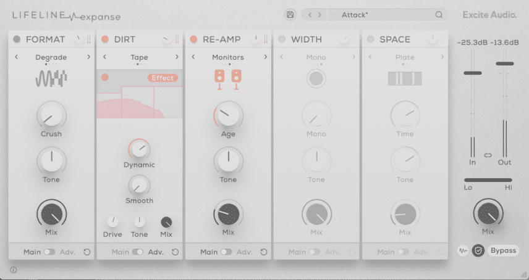This screenshot has width=529, height=280.
Task: Reset the WIDTH module with reset icon
Action: click(352, 252)
